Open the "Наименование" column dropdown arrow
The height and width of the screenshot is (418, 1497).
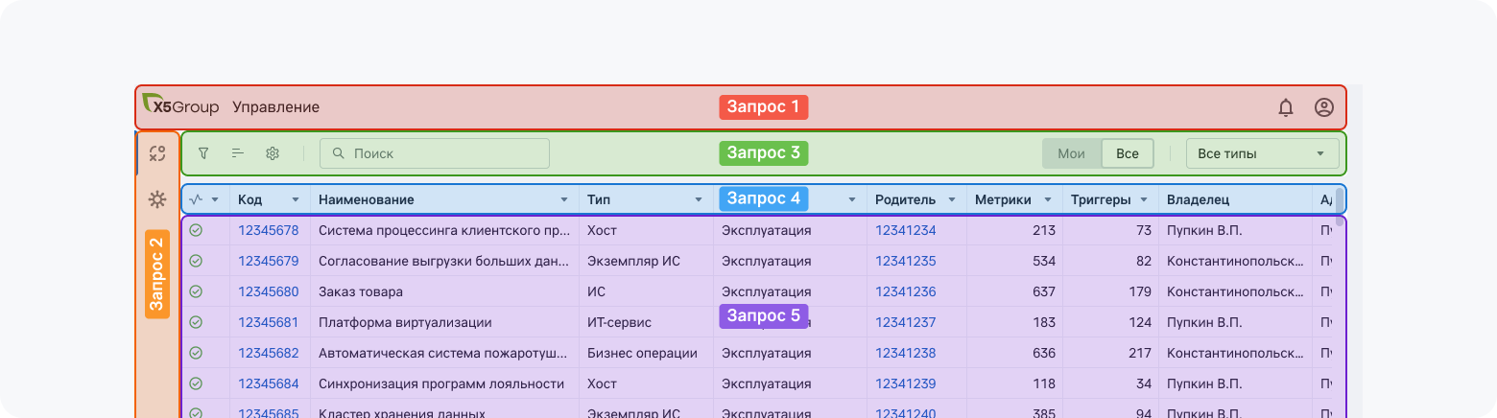point(564,199)
